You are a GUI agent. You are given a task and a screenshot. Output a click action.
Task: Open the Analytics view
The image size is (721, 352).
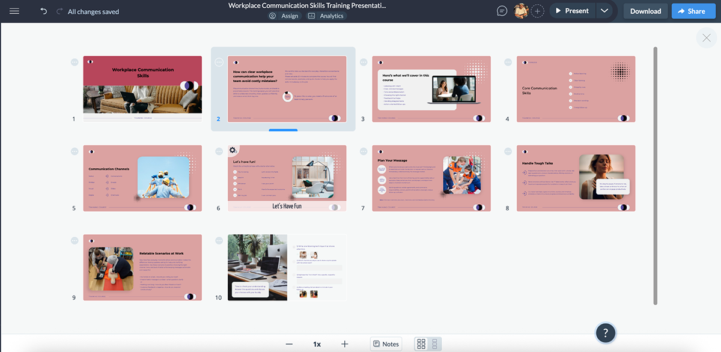click(326, 16)
